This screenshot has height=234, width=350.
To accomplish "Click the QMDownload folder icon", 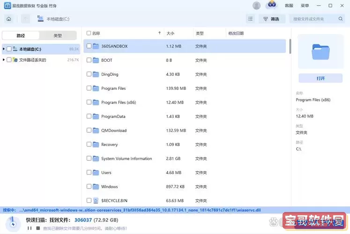I will click(96, 131).
